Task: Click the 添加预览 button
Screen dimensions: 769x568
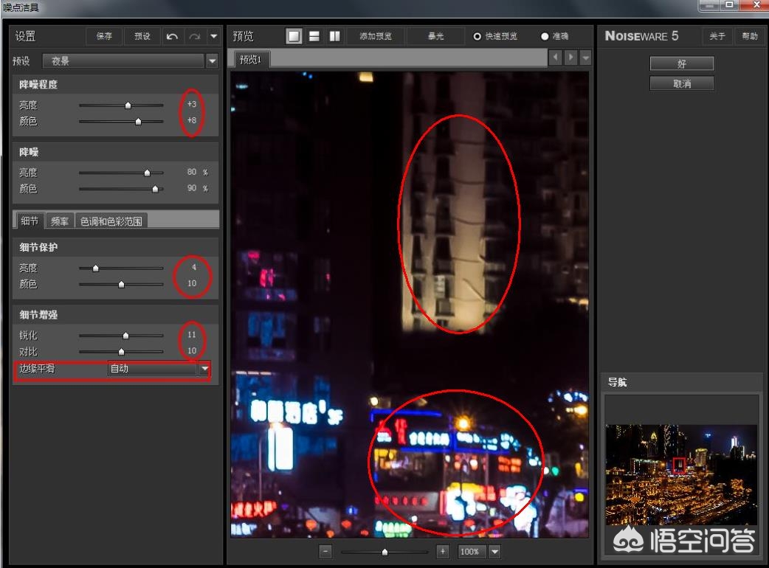Action: click(x=376, y=35)
